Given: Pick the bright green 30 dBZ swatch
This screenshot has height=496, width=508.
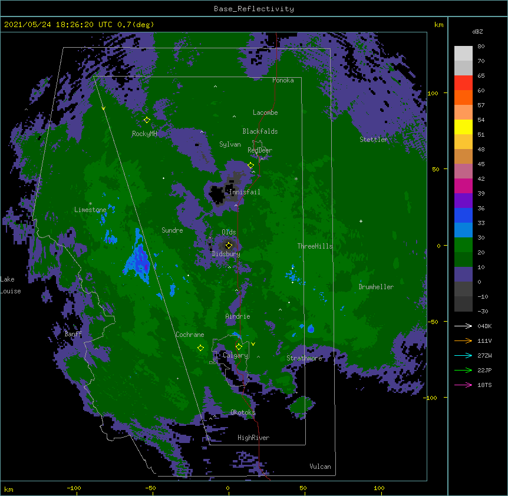Looking at the screenshot, I should (463, 245).
